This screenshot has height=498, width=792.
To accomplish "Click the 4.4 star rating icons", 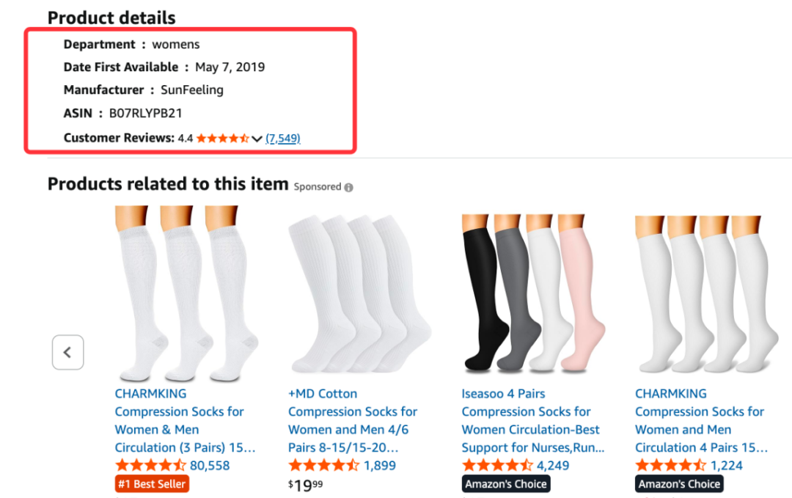I will pyautogui.click(x=222, y=138).
